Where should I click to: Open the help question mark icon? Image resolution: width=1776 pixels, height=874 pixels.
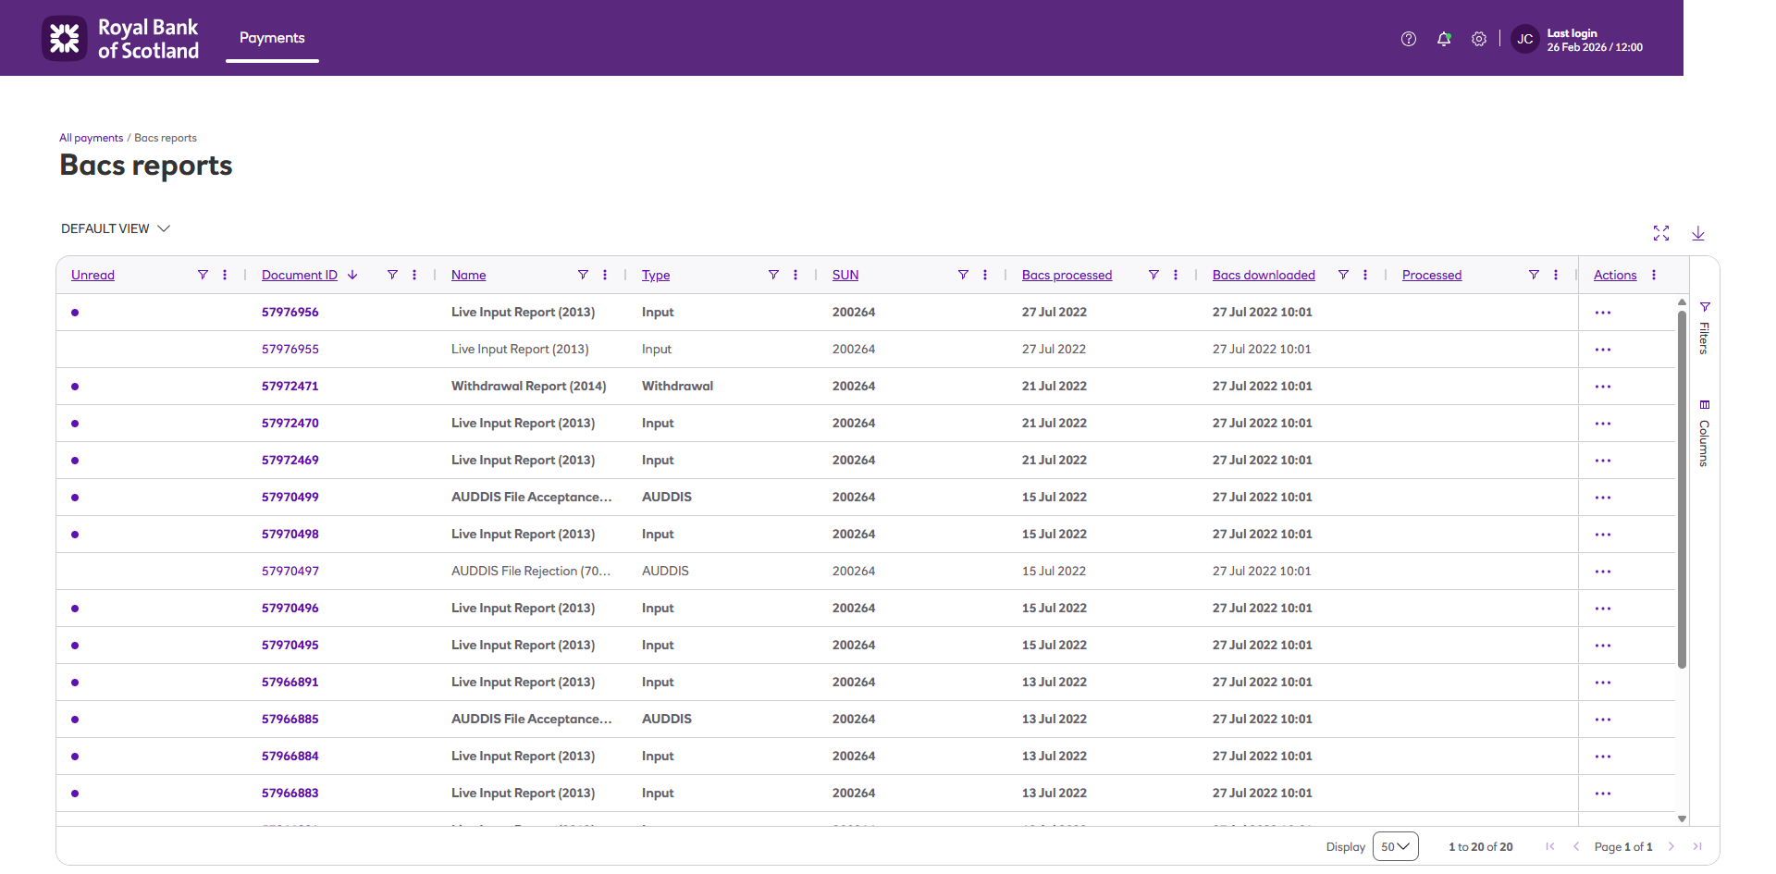pyautogui.click(x=1408, y=39)
